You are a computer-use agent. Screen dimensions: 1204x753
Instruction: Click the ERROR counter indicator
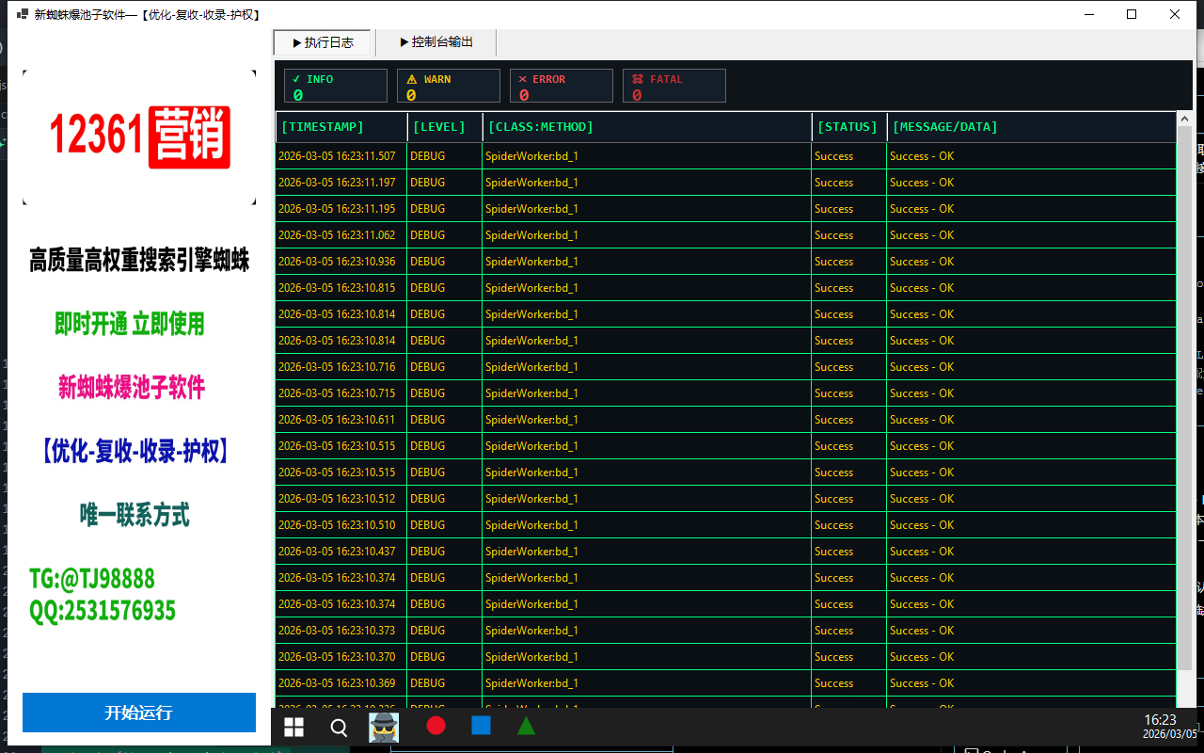coord(561,85)
